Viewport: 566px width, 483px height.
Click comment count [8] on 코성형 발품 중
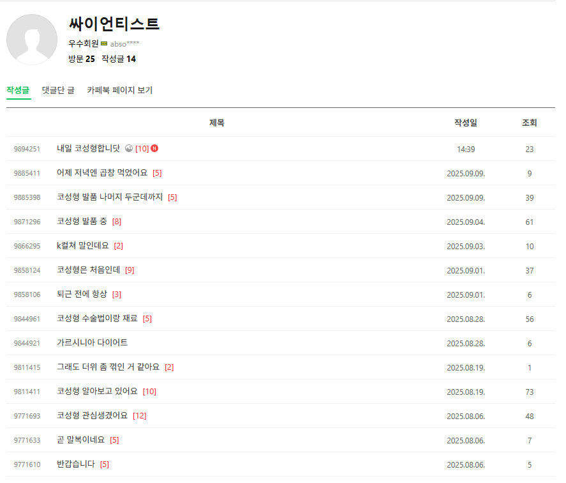click(117, 222)
